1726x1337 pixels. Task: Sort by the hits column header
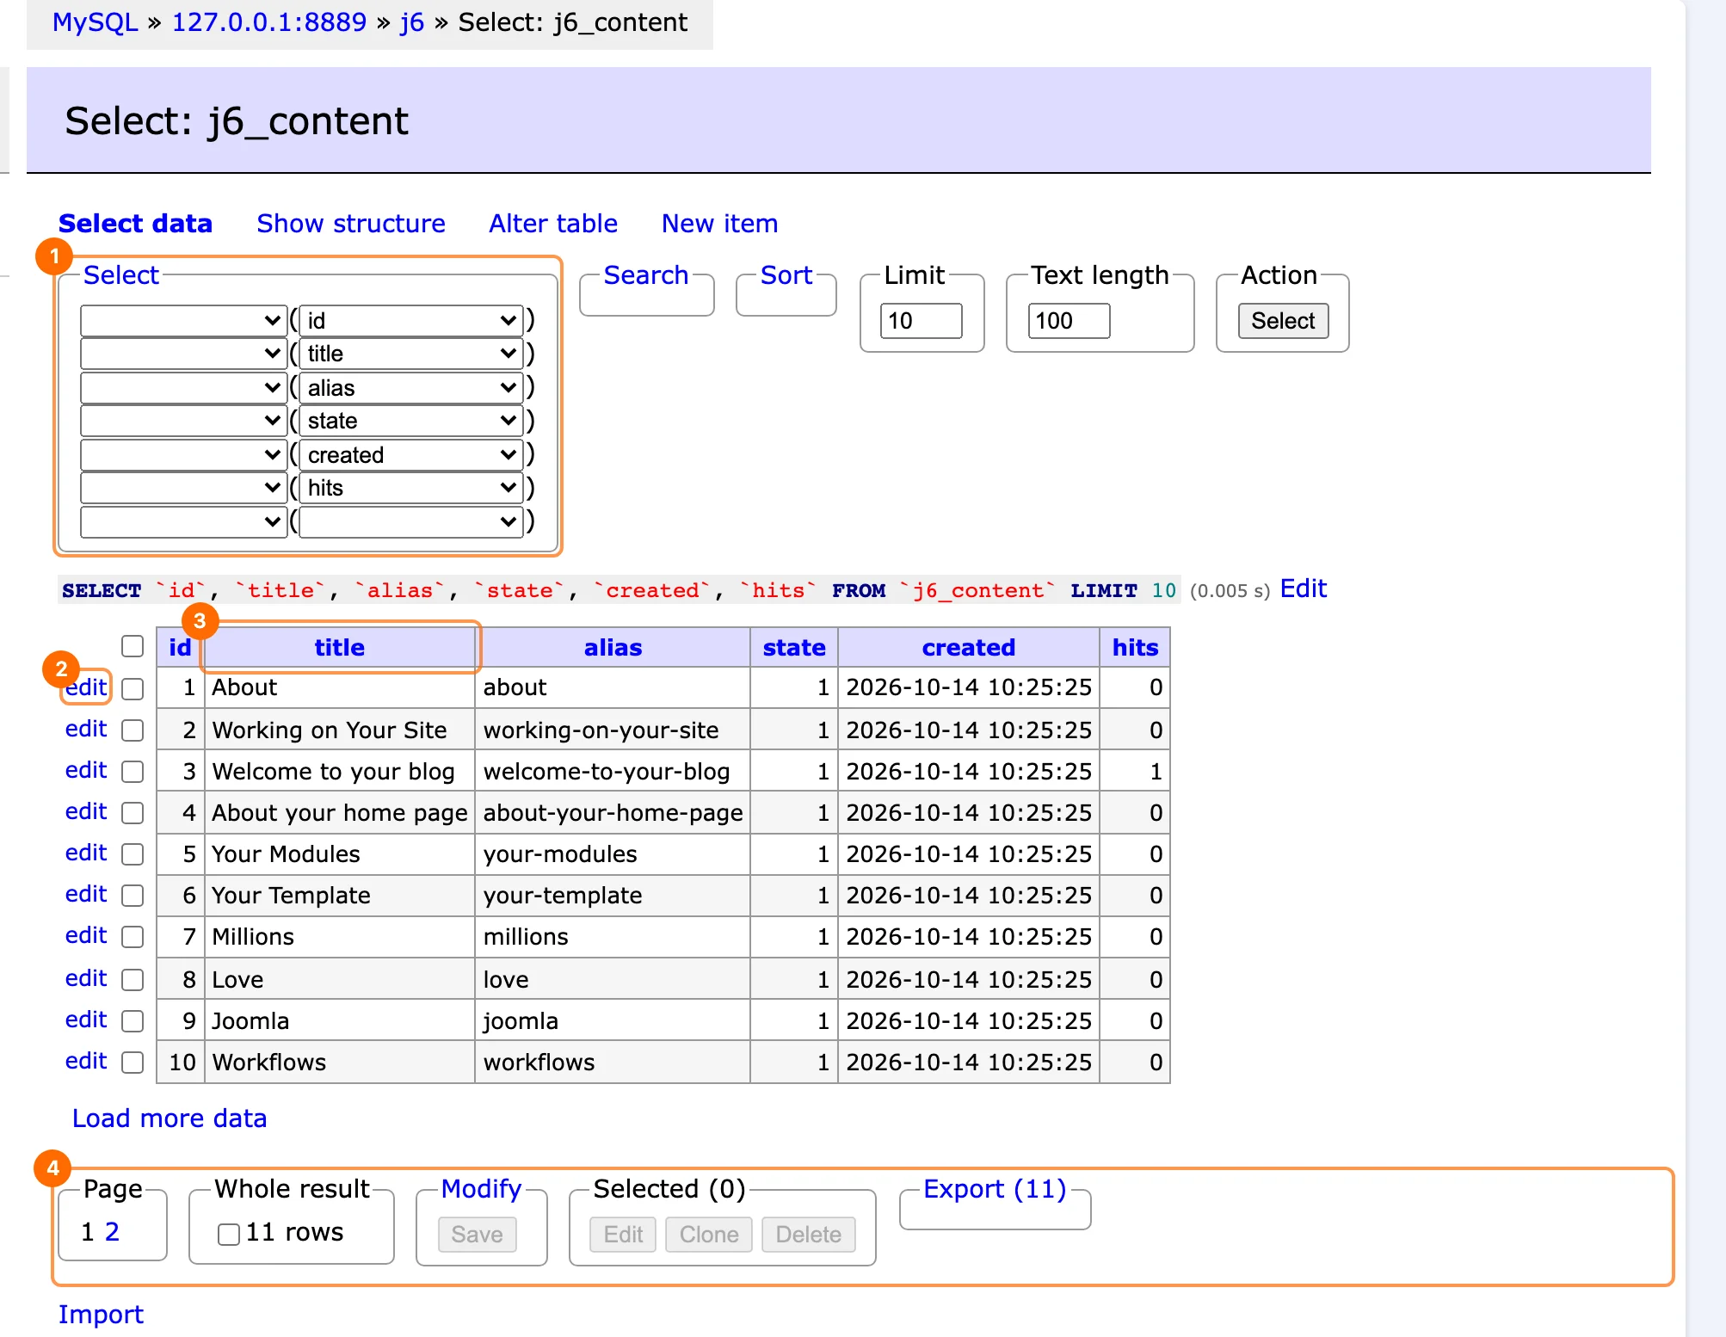pyautogui.click(x=1135, y=647)
